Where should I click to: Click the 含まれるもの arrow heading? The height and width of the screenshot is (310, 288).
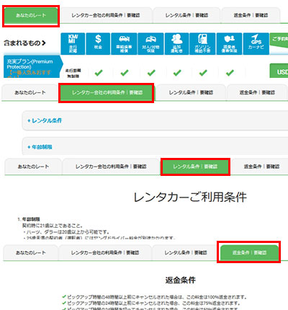click(25, 43)
